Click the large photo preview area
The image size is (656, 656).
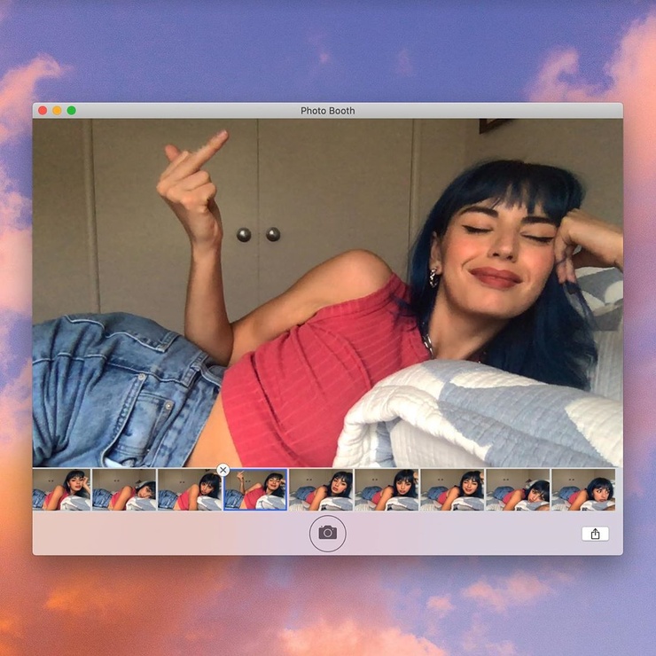point(328,293)
